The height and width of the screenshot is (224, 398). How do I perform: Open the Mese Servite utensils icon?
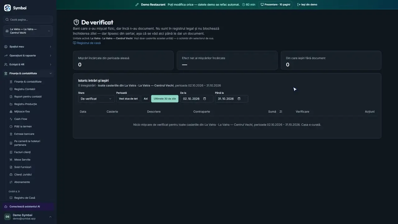[11, 160]
